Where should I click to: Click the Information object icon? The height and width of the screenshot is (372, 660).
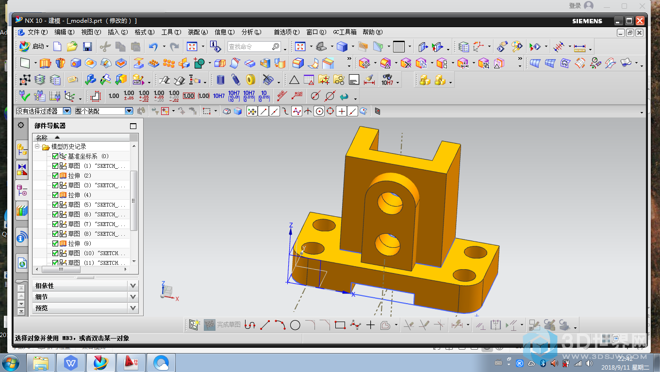pyautogui.click(x=215, y=47)
